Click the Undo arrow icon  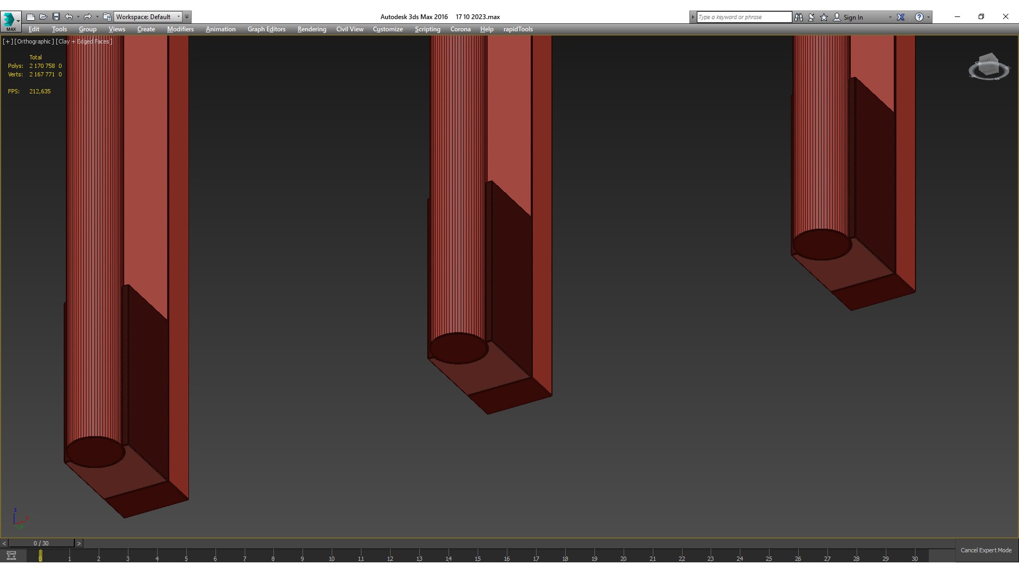click(69, 17)
